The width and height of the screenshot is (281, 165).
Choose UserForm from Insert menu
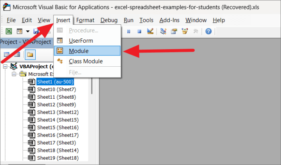(87, 41)
